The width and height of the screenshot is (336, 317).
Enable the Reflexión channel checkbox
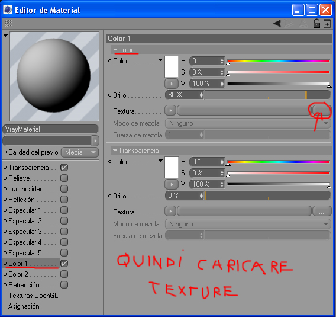64,200
